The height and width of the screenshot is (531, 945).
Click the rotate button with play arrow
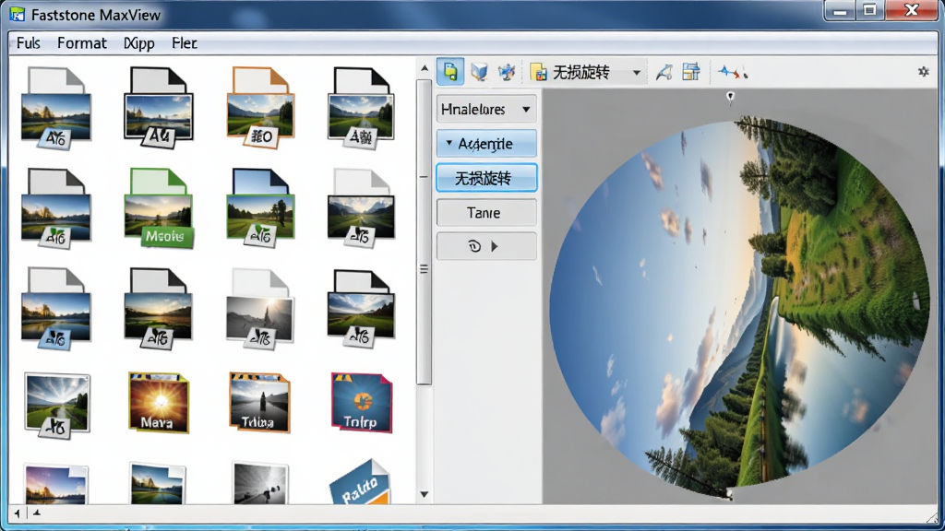486,246
